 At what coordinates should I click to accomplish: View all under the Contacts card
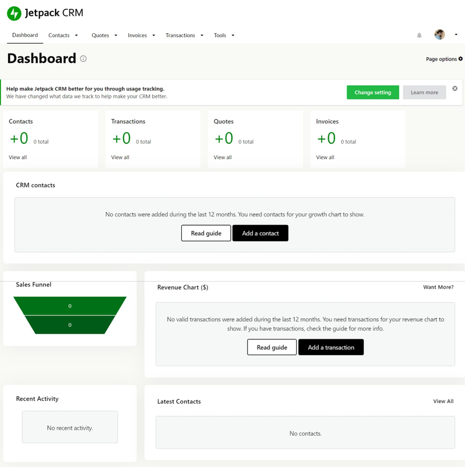click(x=18, y=157)
